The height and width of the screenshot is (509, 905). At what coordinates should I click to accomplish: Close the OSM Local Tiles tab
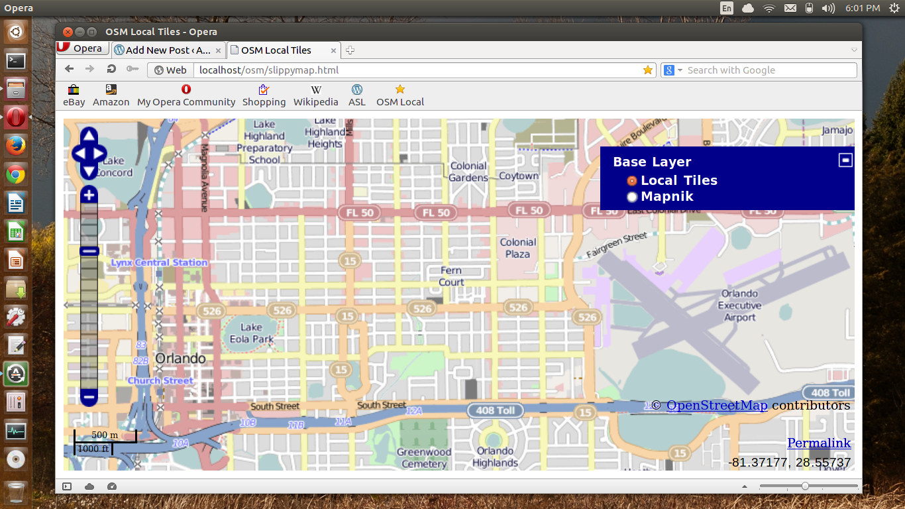(333, 50)
